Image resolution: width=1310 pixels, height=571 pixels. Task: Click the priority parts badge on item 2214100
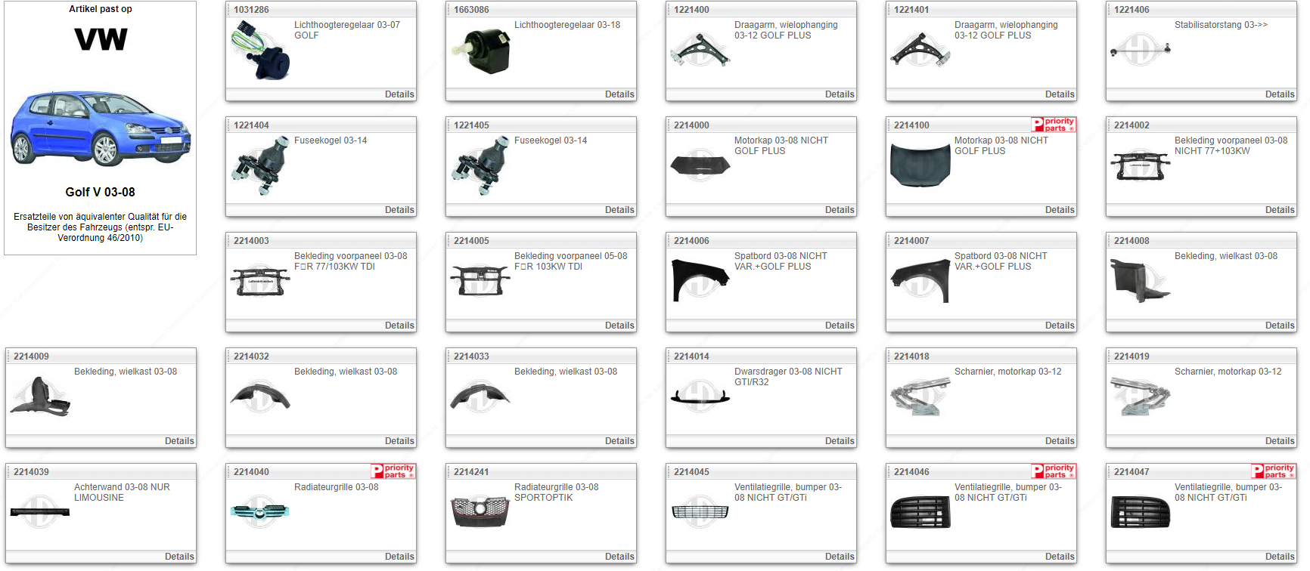1053,125
